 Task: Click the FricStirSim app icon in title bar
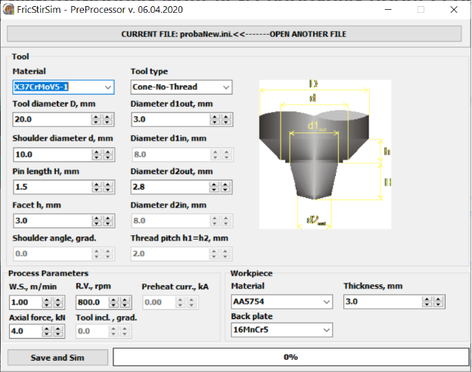coord(10,10)
